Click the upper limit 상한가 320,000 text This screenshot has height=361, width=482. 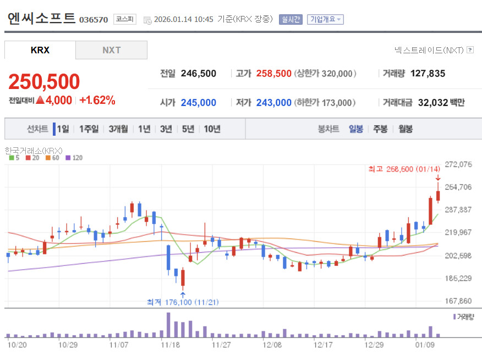tap(325, 74)
